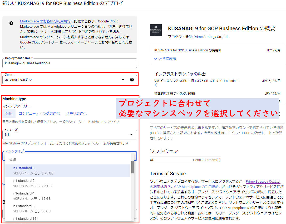286x224 pixels.
Task: Open GCP Marketplace の利用規約 link
Action: 196,187
